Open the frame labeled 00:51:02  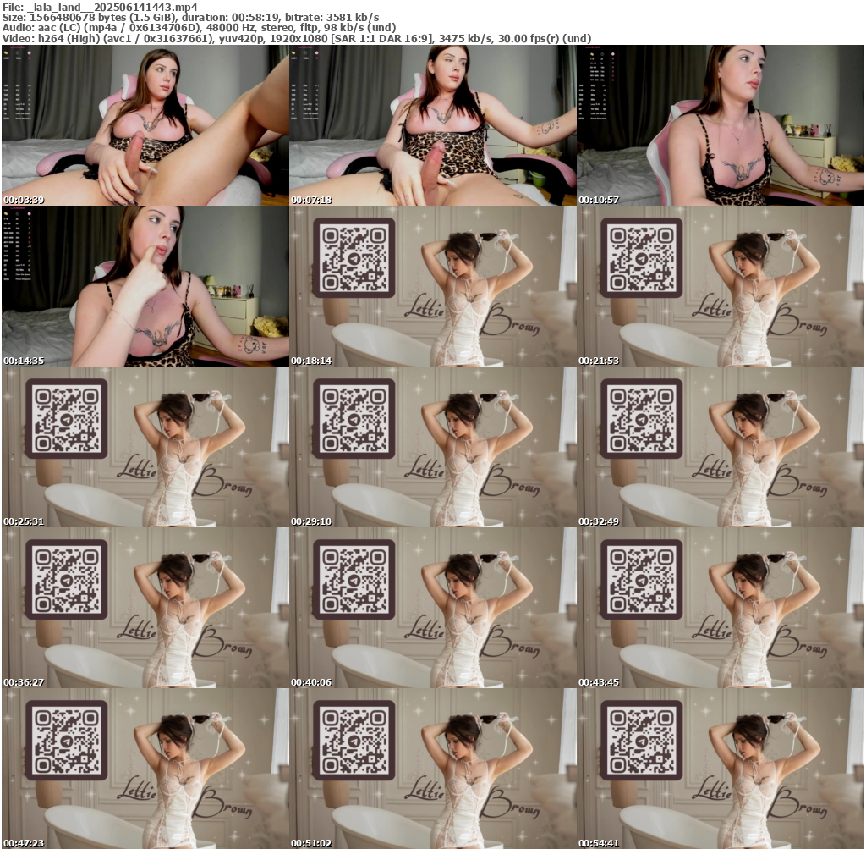pyautogui.click(x=432, y=769)
